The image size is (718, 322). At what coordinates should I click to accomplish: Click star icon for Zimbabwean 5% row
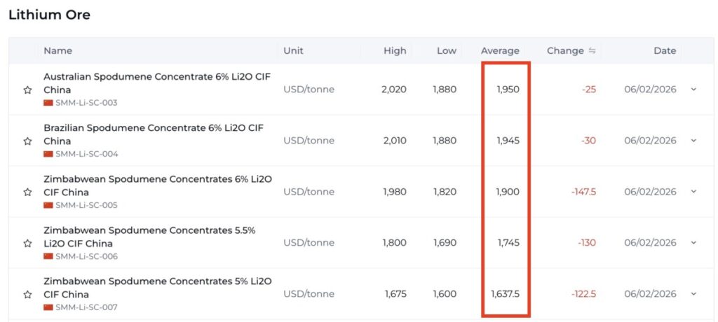point(27,294)
